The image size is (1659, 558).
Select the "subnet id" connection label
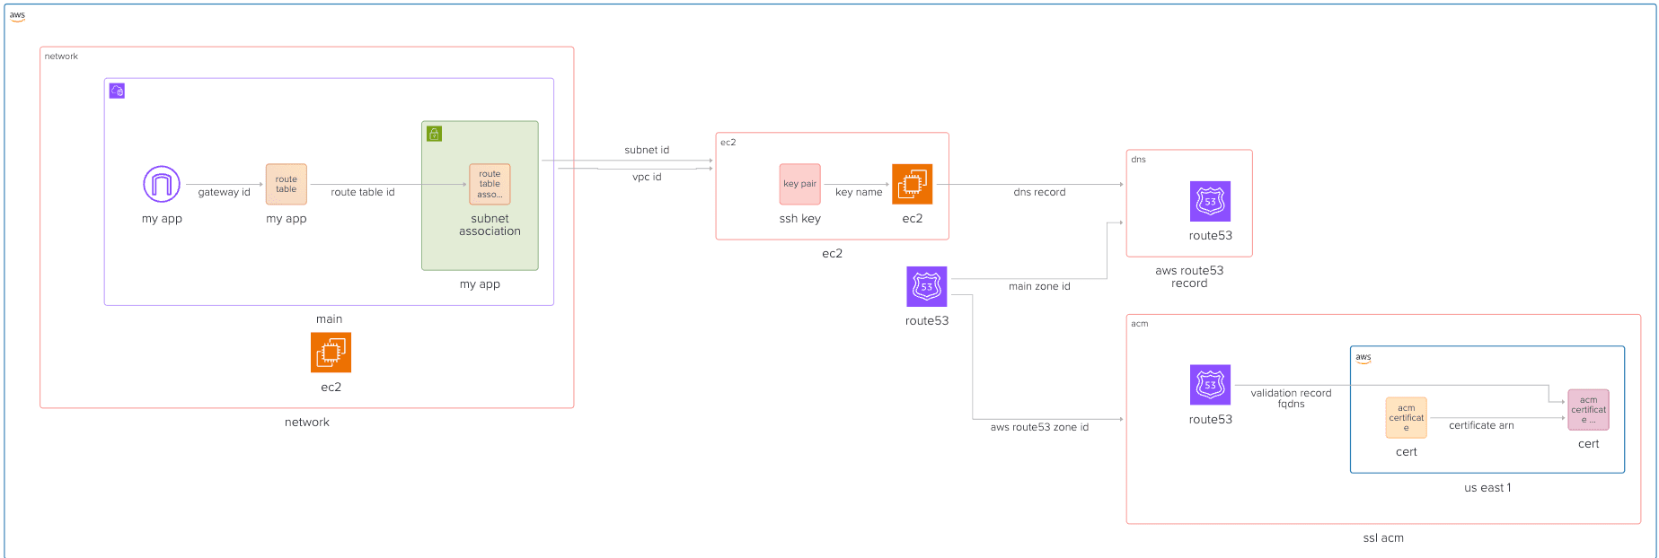(x=647, y=150)
